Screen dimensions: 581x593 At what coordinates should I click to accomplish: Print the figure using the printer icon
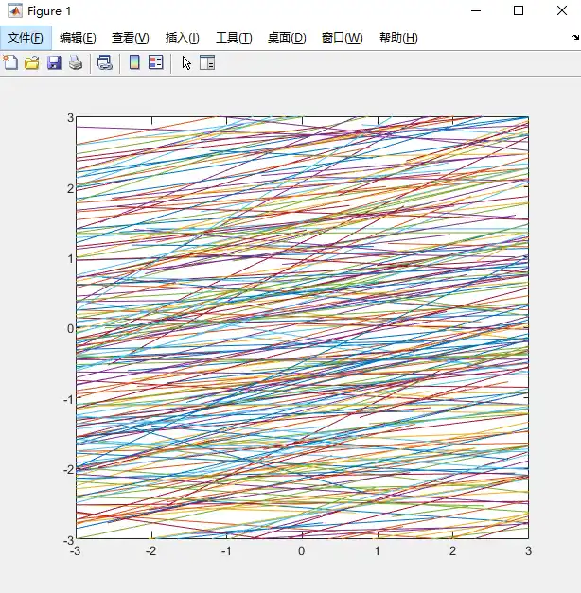76,62
